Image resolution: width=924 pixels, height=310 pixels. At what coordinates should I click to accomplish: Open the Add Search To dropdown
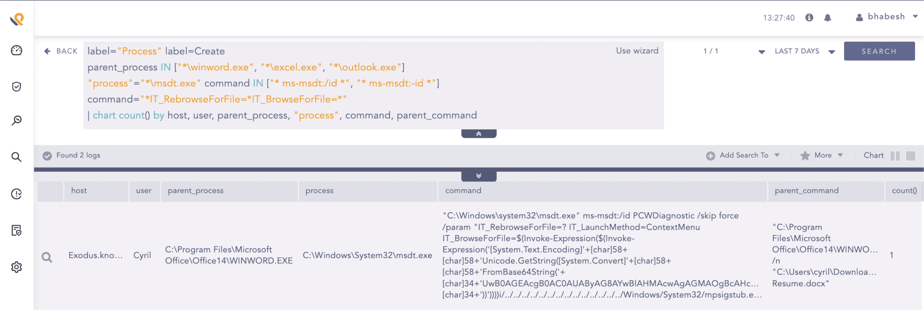[x=743, y=155]
